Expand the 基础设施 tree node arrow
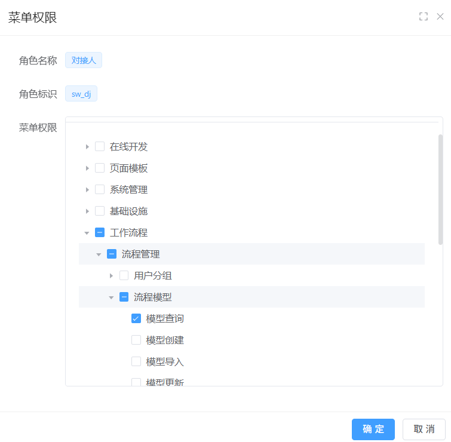This screenshot has height=442, width=451. pyautogui.click(x=87, y=211)
